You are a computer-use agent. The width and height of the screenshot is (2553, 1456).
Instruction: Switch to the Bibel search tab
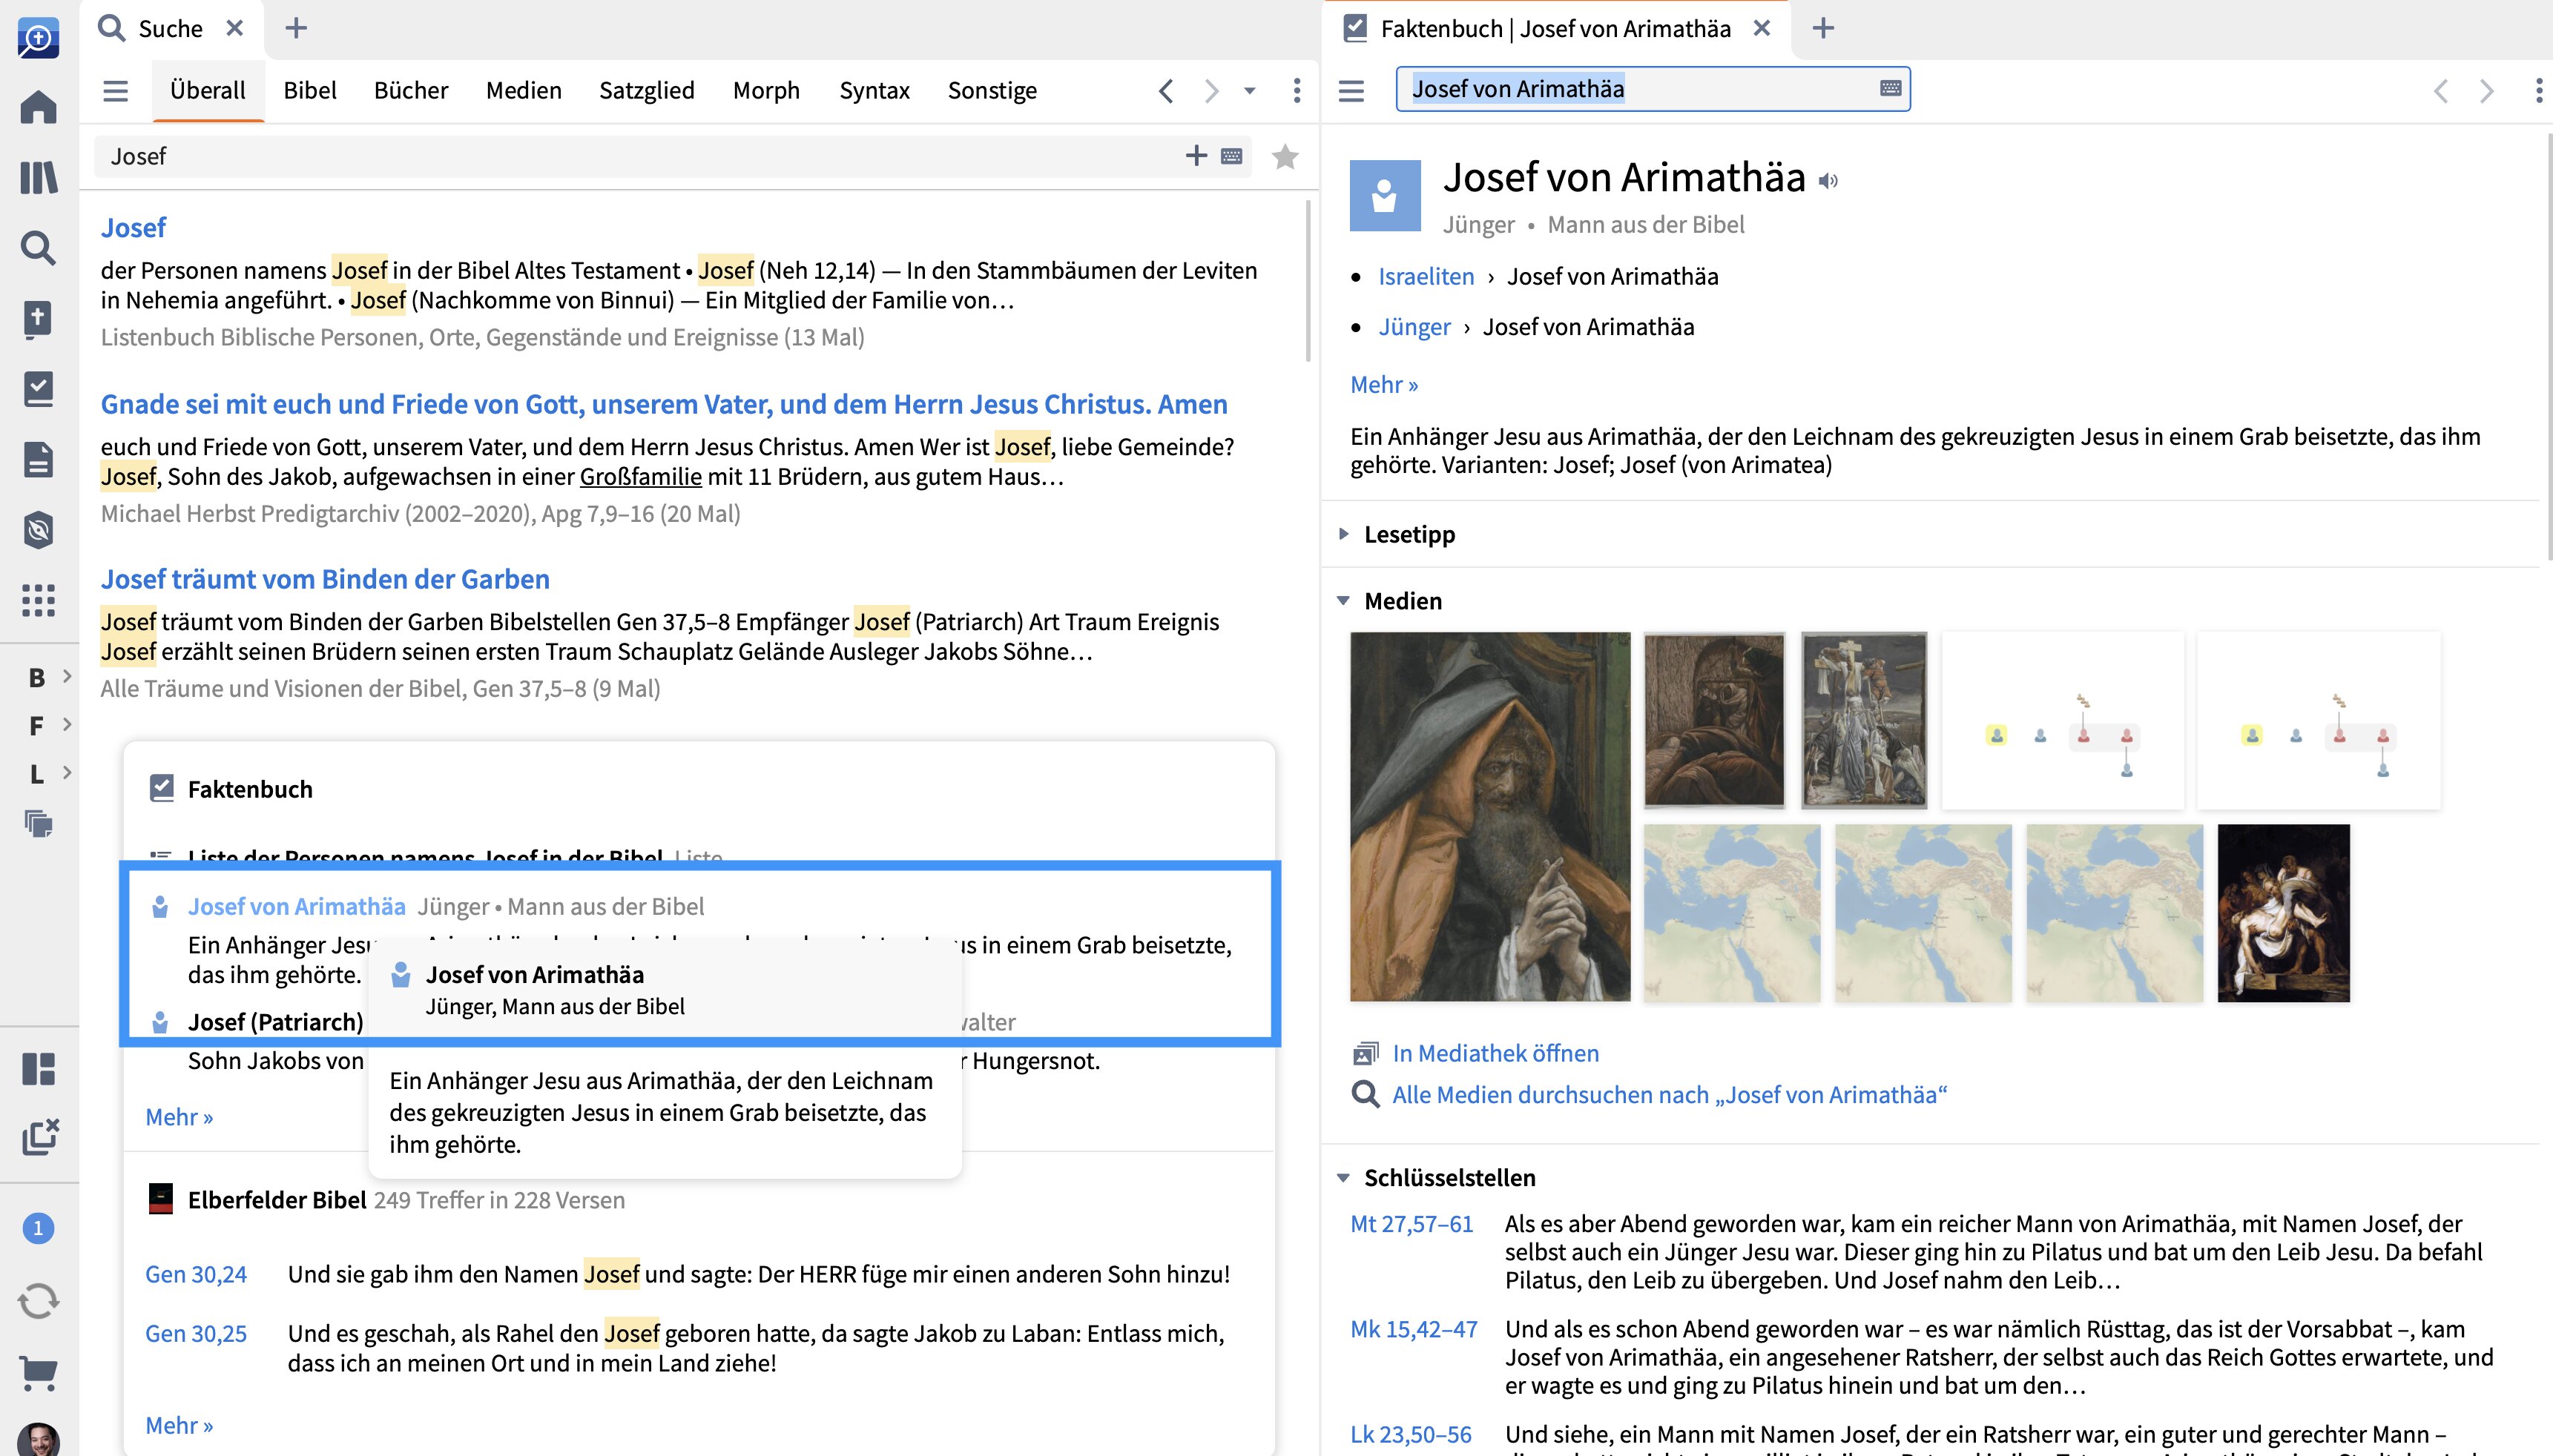pyautogui.click(x=309, y=91)
